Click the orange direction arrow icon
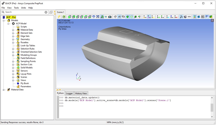The image size is (216, 125). (145, 17)
